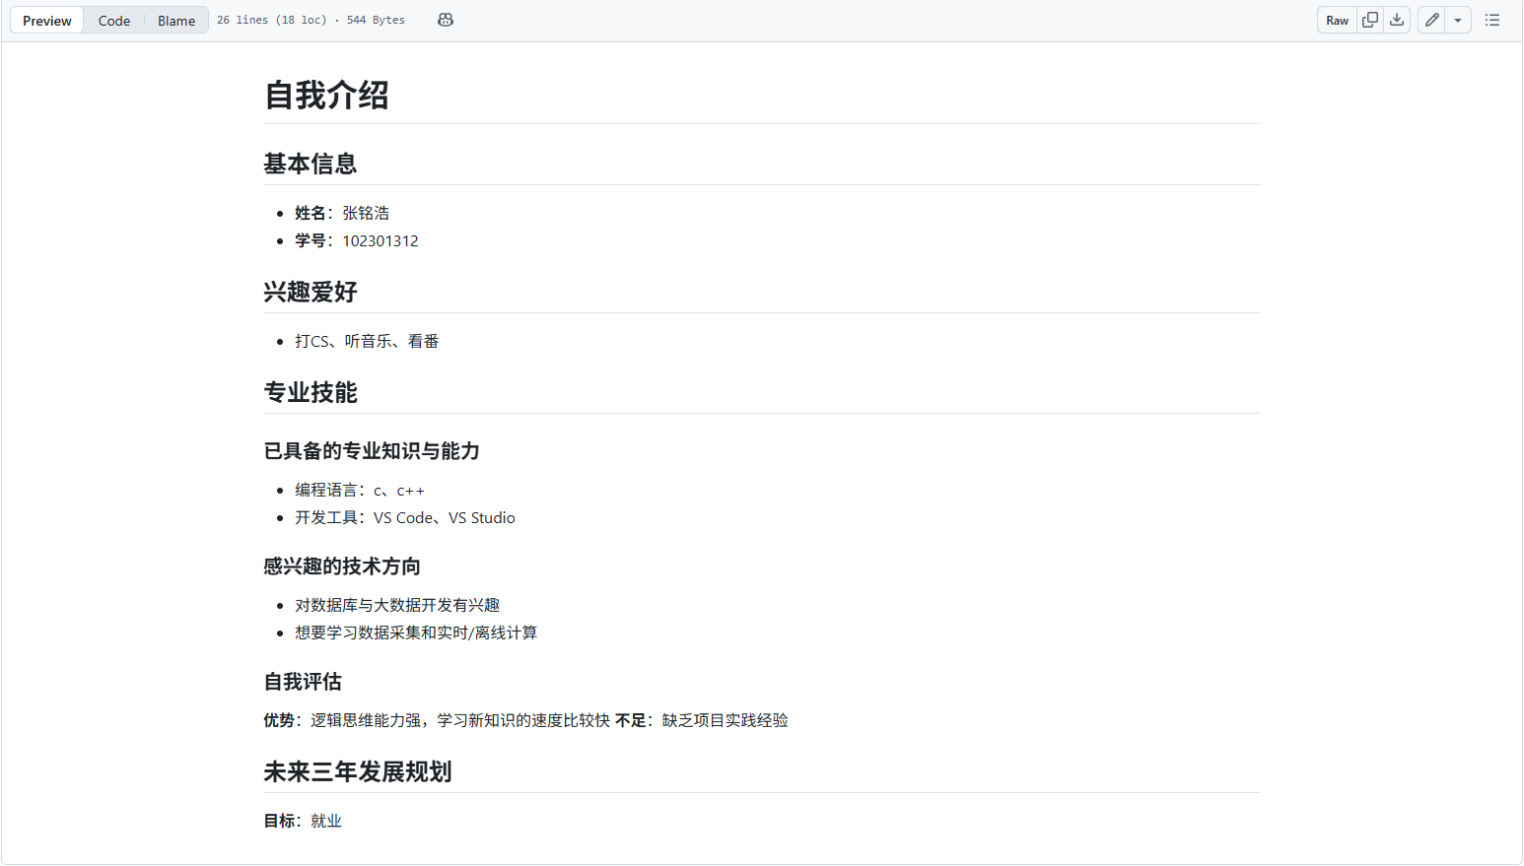Click the 已具备的专业知识与能力 subheading
Screen dimensions: 1524x866
click(x=372, y=451)
